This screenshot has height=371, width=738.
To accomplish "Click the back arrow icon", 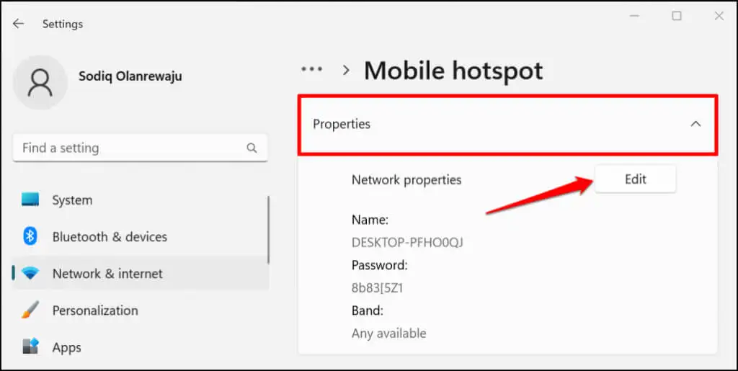I will 18,24.
